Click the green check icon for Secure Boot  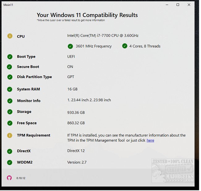click(x=10, y=67)
